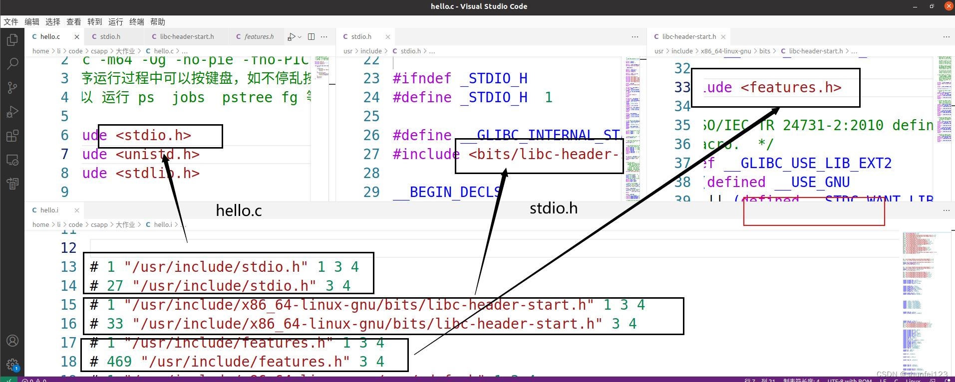
Task: Open the Remote Explorer view
Action: pos(12,160)
